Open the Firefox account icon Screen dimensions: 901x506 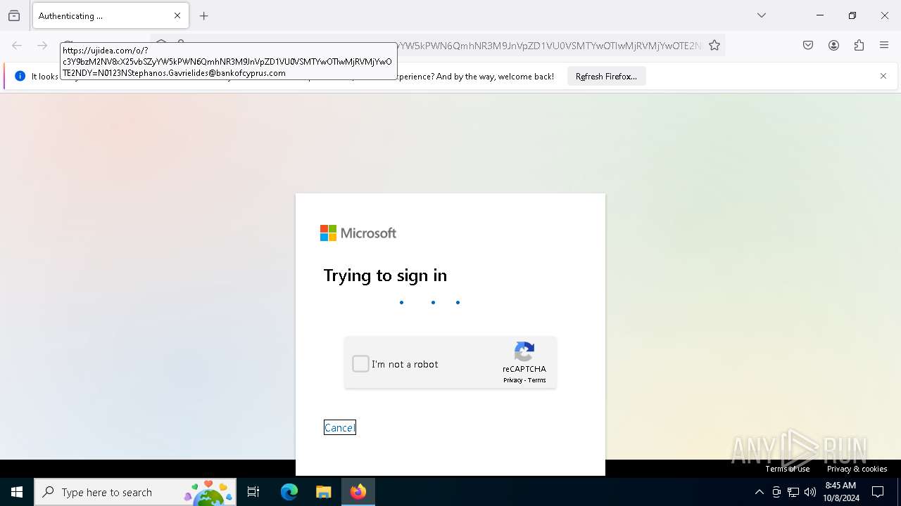click(833, 46)
